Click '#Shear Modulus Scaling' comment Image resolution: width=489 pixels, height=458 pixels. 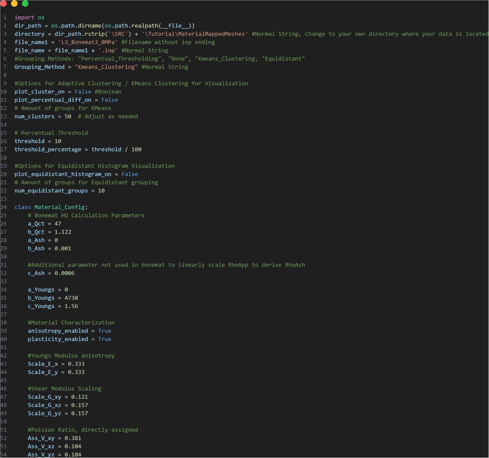click(x=65, y=389)
